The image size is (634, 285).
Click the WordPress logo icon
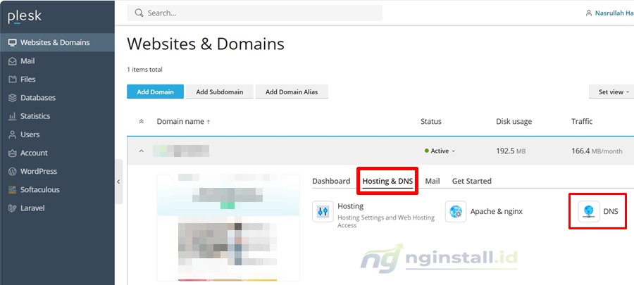click(x=13, y=171)
